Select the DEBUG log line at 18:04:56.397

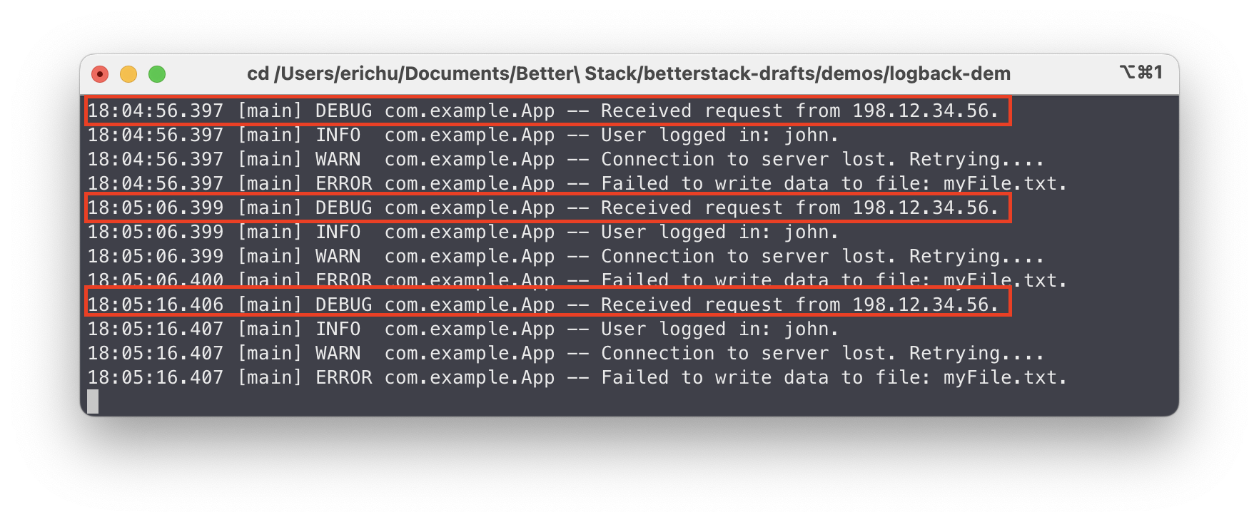pos(542,111)
